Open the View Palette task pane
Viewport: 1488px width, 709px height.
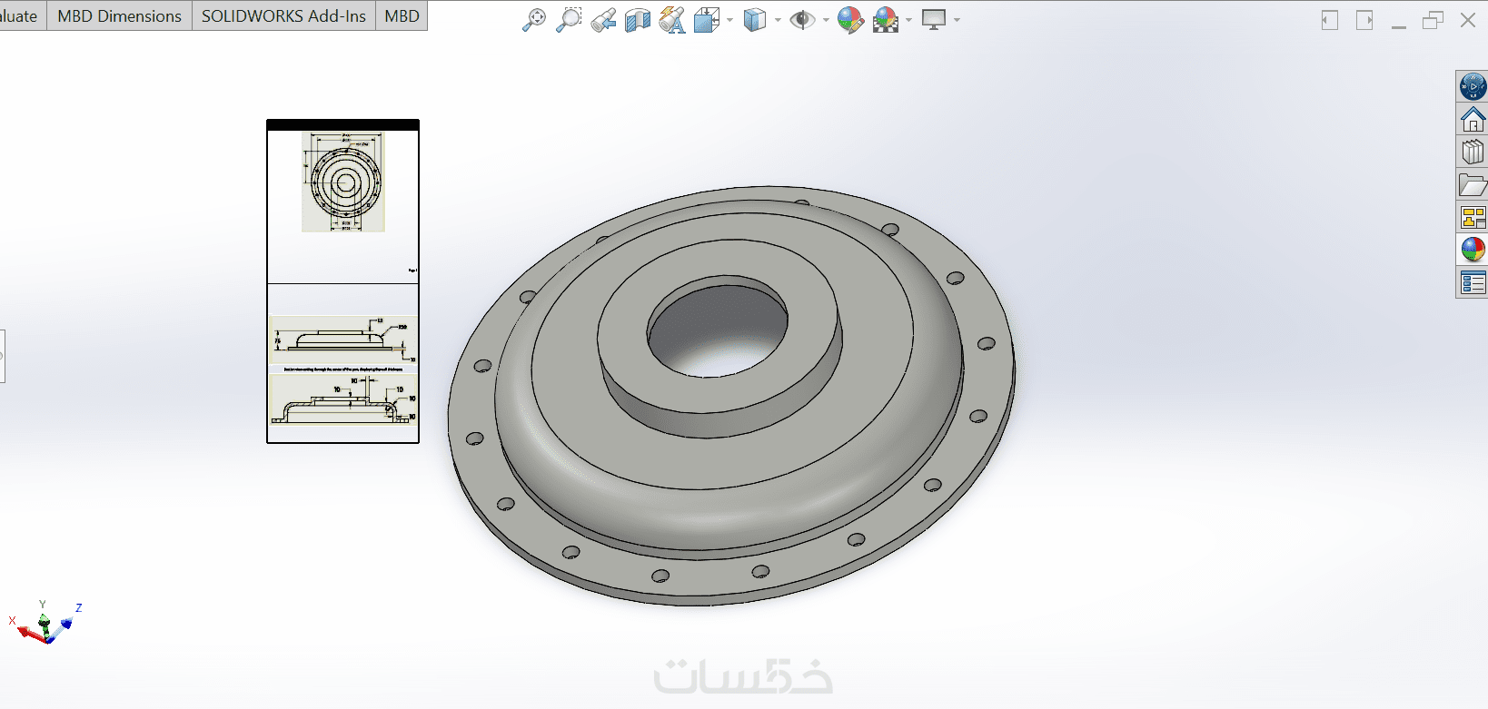[x=1473, y=218]
